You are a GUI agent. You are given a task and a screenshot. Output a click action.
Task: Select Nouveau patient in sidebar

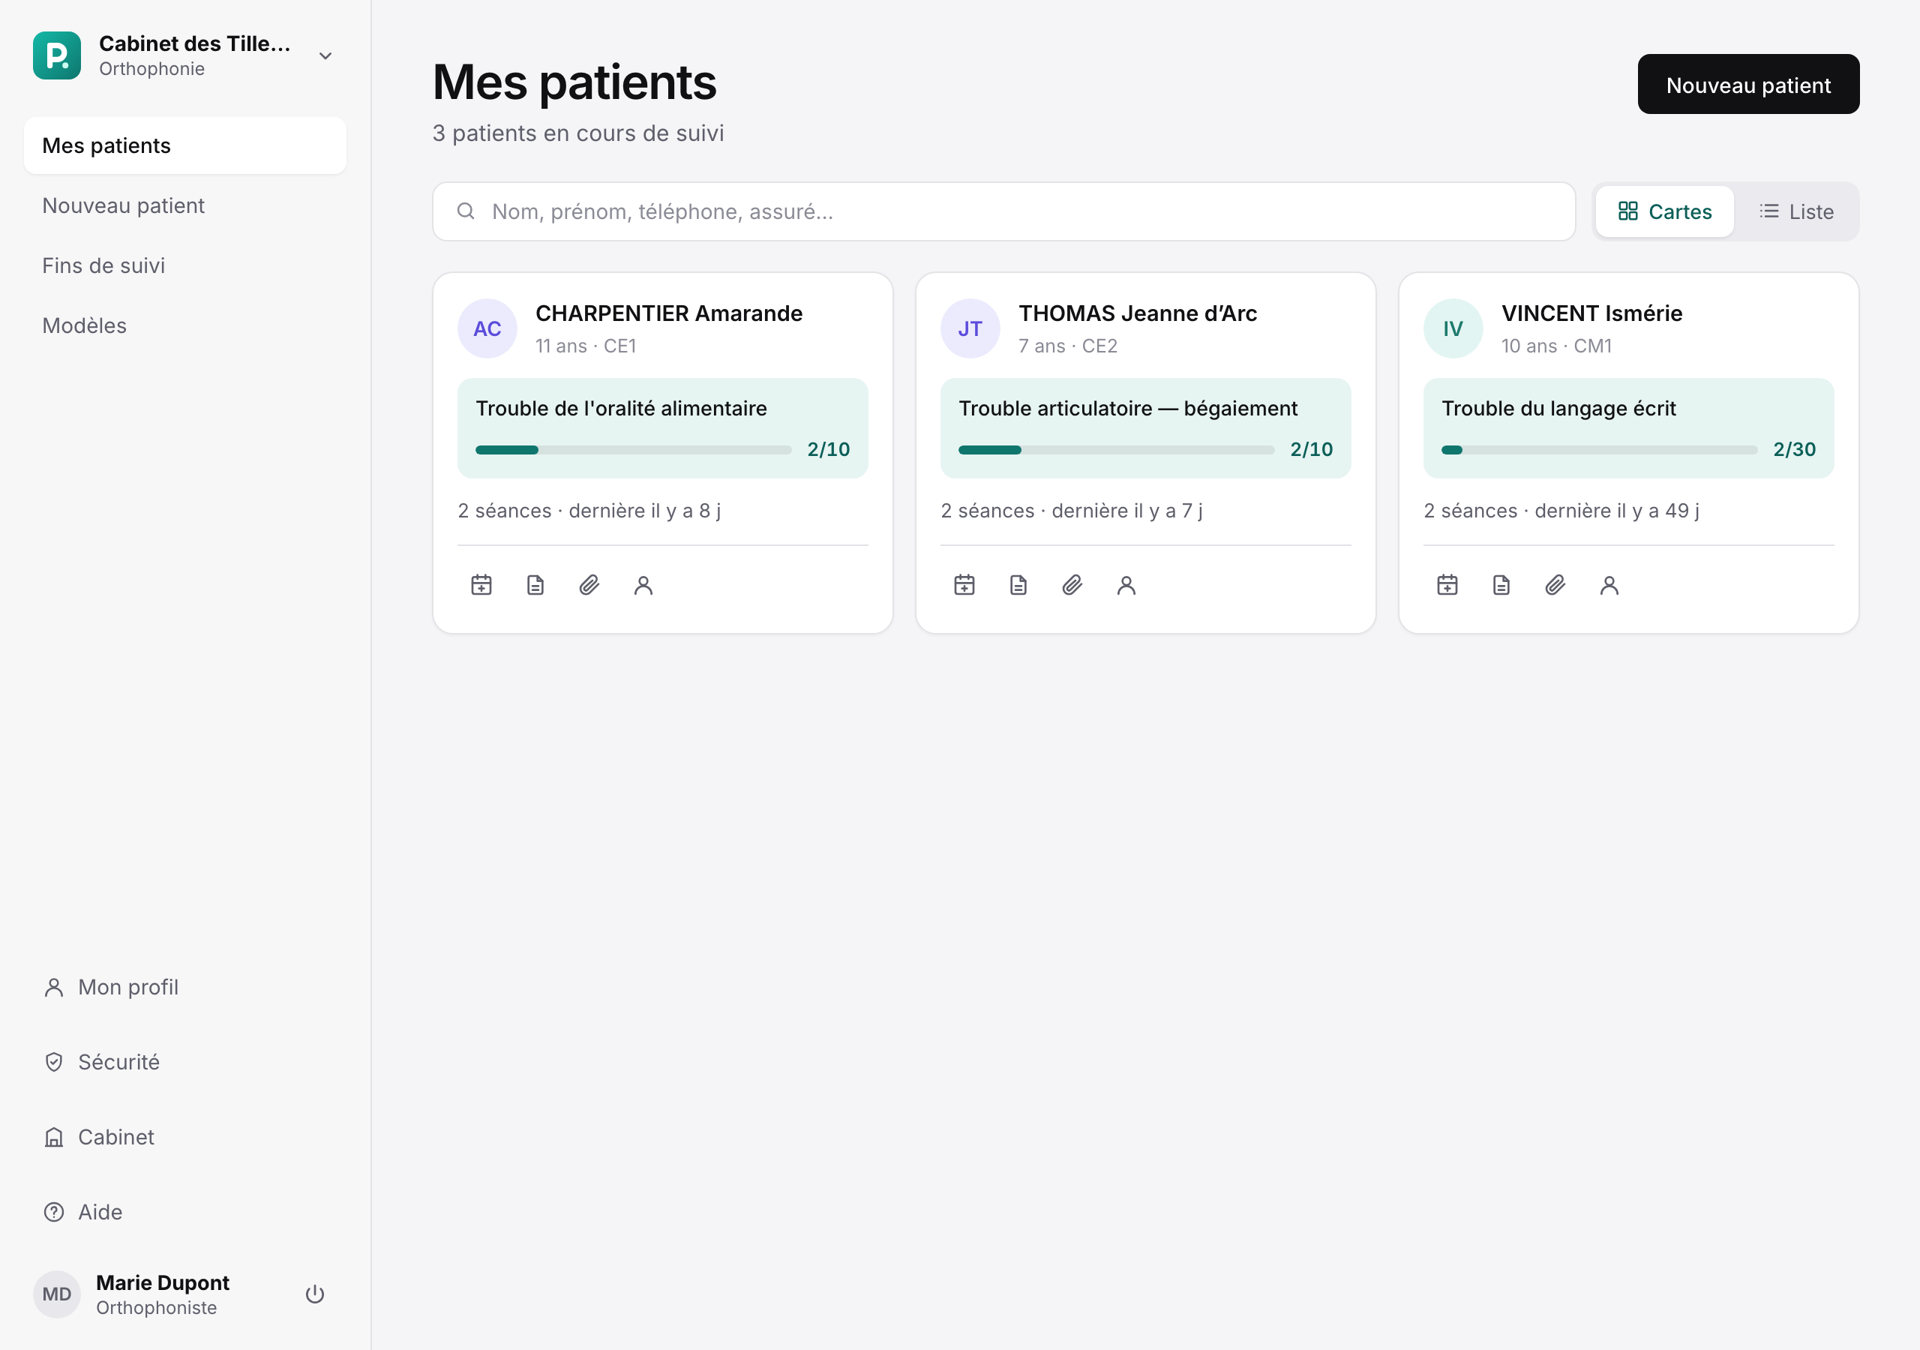click(x=184, y=205)
